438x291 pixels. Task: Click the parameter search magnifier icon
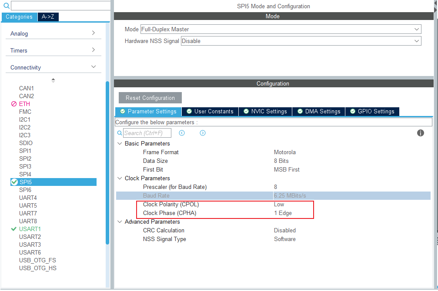[120, 133]
